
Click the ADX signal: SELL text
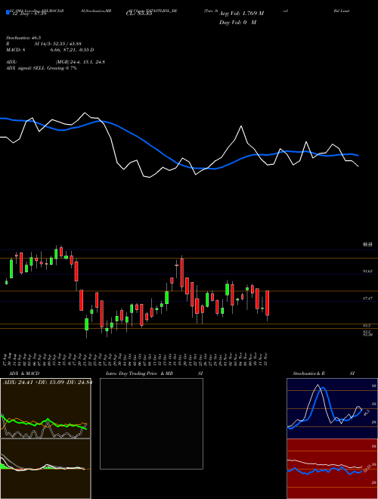[42, 68]
